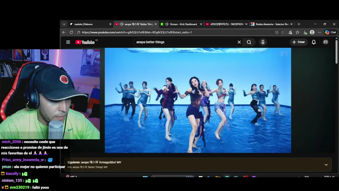Minimize the browser window

coord(315,24)
